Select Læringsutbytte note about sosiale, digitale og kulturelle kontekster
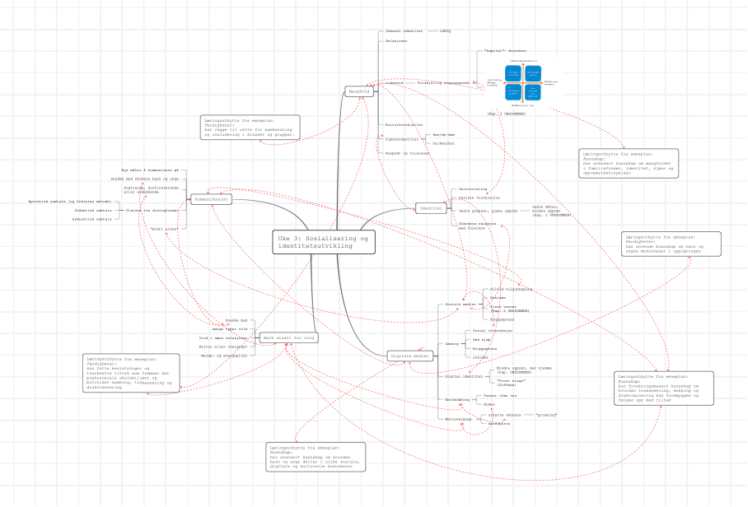This screenshot has height=507, width=748. 316,457
